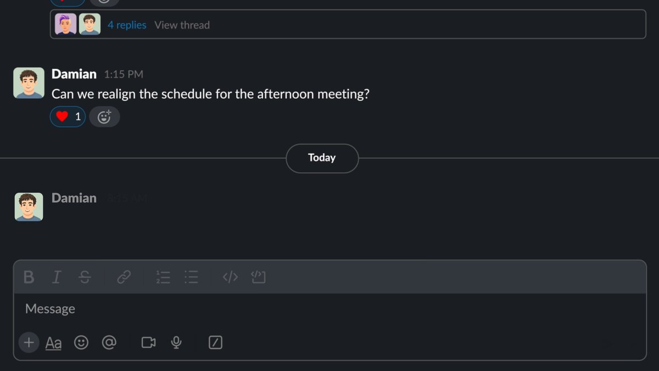Insert a code block
The height and width of the screenshot is (371, 659).
click(258, 278)
